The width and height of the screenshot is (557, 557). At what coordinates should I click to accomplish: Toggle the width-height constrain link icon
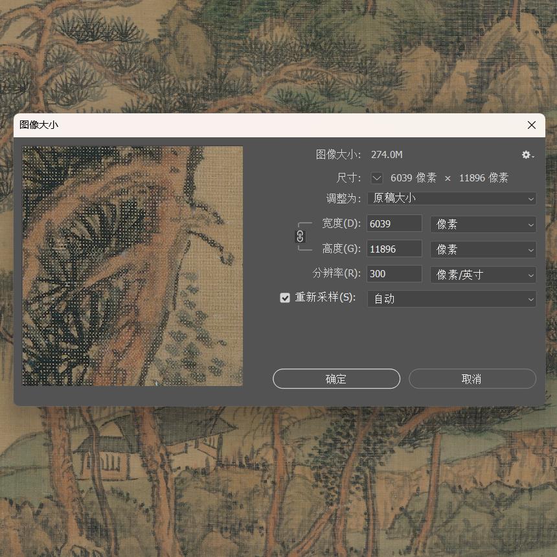click(x=300, y=236)
